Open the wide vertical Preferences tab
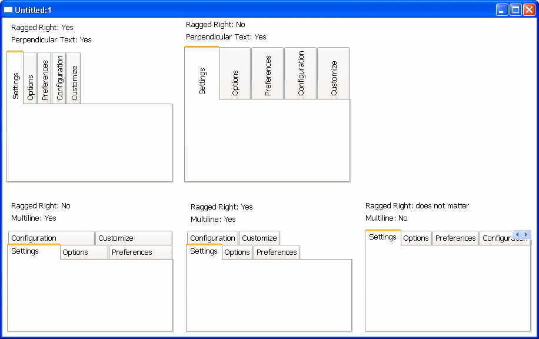The width and height of the screenshot is (539, 339). coord(268,74)
